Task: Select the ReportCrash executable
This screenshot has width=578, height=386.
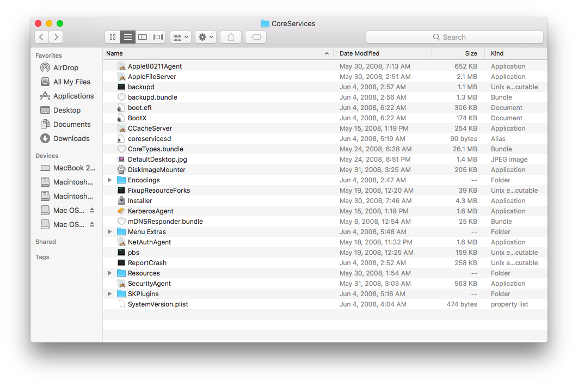Action: click(x=325, y=262)
